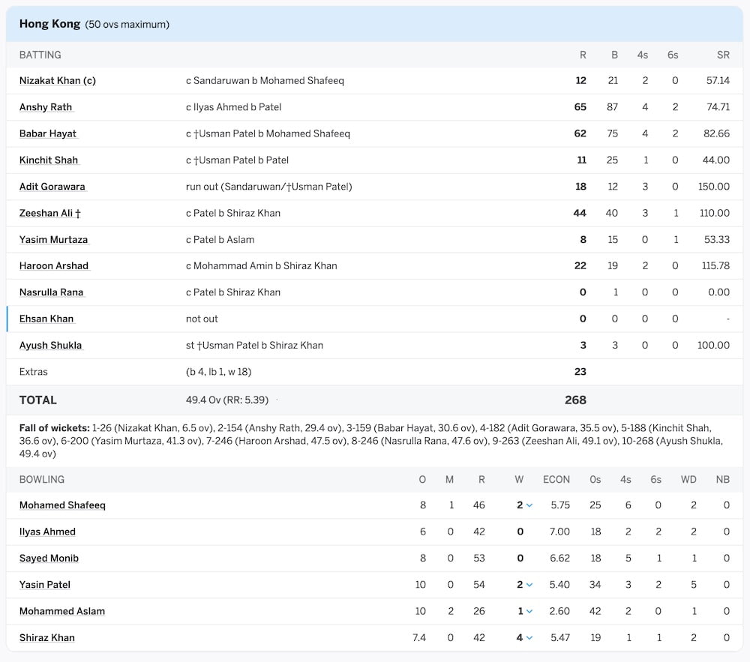Select Ayush Shukla batter link
Viewport: 750px width, 662px height.
[x=51, y=346]
